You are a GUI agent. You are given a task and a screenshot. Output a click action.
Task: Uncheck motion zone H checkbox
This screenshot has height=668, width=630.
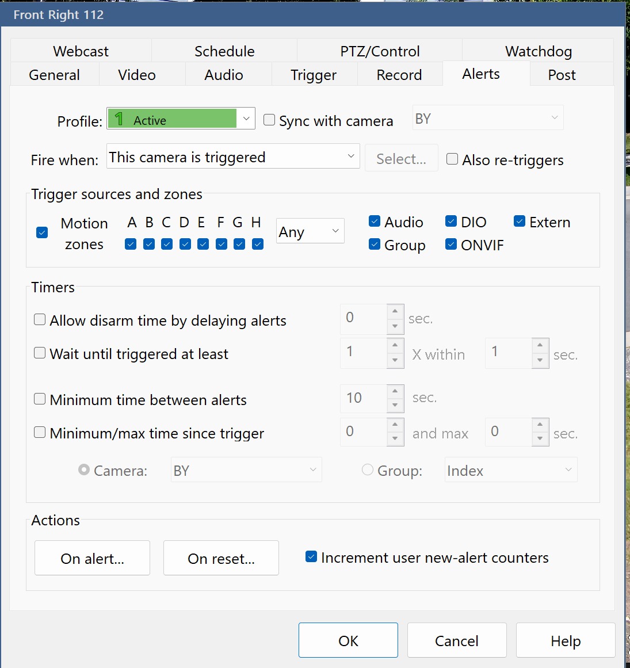258,244
